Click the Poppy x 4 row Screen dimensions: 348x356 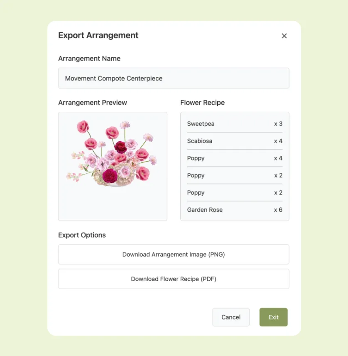coord(235,158)
